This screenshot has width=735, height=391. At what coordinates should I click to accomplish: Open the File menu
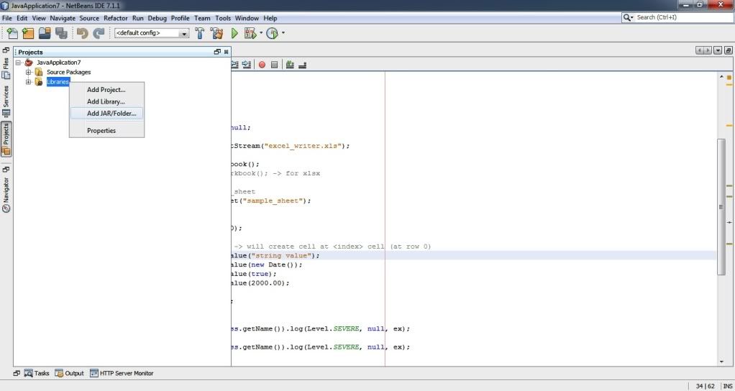point(7,18)
